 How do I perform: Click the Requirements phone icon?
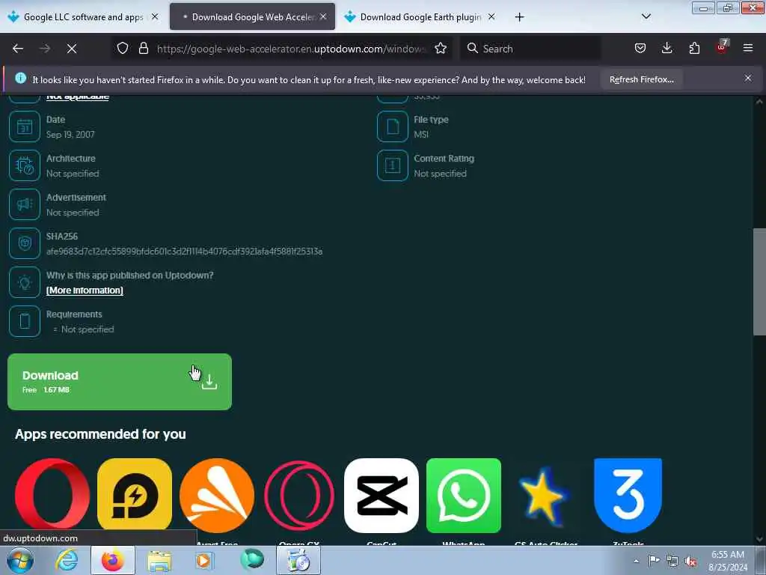[25, 321]
